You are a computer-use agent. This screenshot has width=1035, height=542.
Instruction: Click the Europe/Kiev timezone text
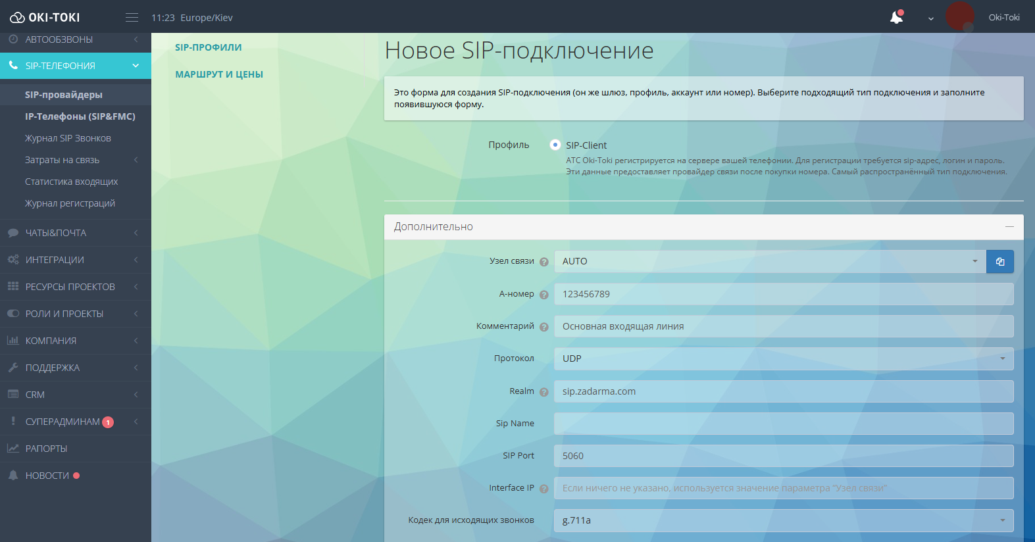click(207, 18)
